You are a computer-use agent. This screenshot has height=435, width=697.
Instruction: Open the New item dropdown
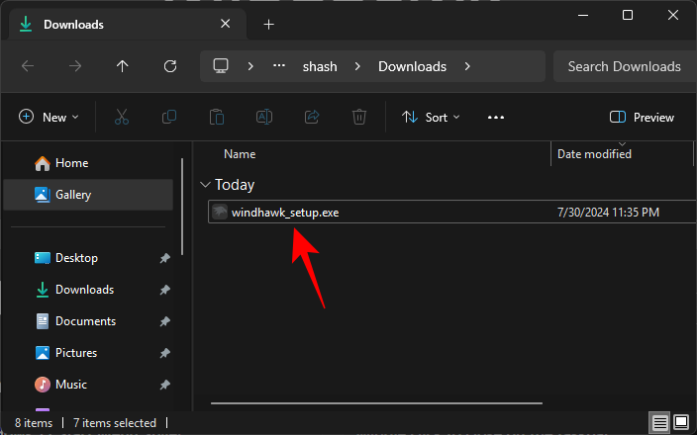(48, 117)
